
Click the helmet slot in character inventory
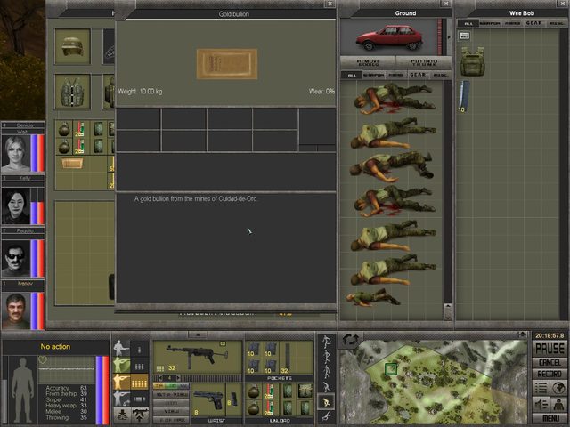(x=72, y=46)
